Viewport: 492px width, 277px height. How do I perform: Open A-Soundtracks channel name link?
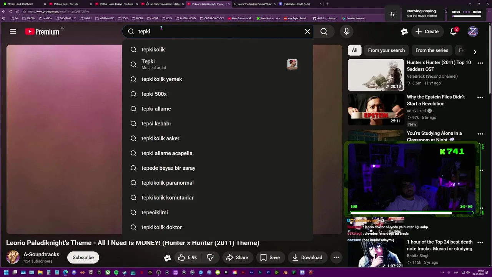click(x=42, y=255)
